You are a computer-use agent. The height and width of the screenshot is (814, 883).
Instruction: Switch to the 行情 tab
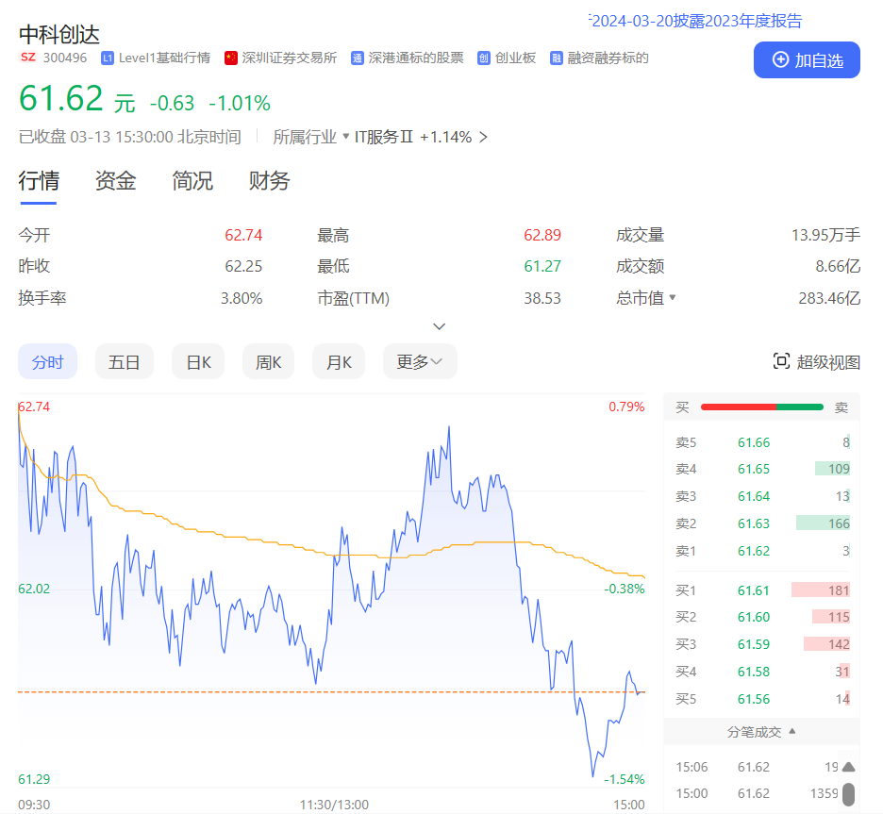click(x=39, y=181)
